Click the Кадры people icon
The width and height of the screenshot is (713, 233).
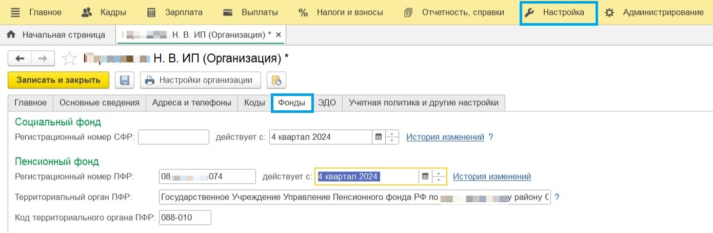pos(87,12)
